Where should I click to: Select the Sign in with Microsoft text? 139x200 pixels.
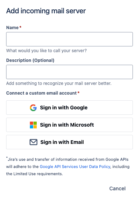tap(67, 125)
